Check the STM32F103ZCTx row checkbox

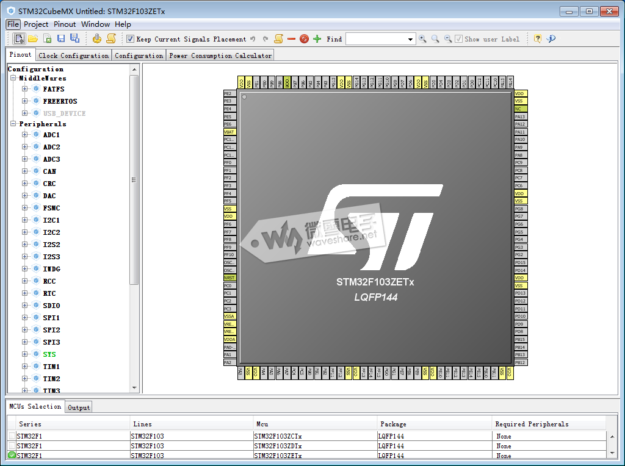pyautogui.click(x=12, y=436)
